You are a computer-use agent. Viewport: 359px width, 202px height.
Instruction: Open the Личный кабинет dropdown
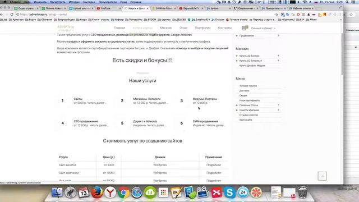coord(263,28)
